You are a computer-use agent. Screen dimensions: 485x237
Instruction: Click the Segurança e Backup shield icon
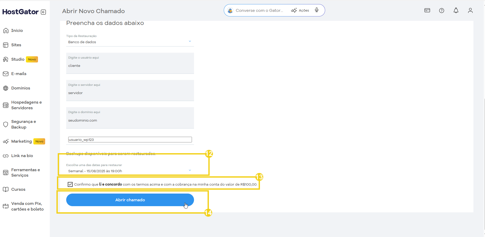pyautogui.click(x=6, y=124)
